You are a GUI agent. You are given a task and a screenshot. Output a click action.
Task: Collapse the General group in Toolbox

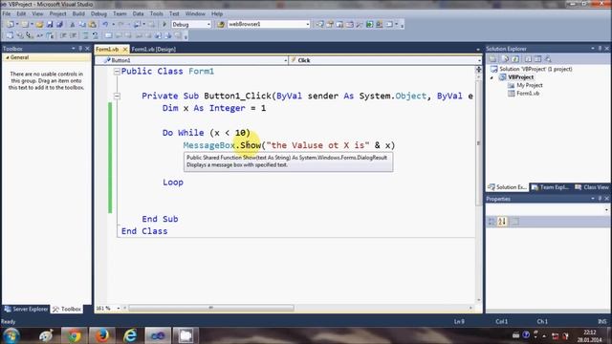click(8, 57)
